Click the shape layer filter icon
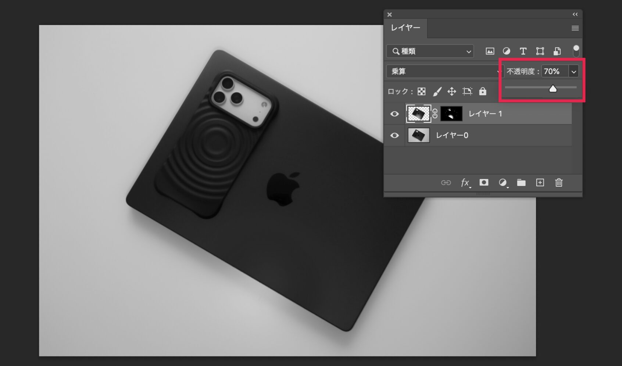This screenshot has width=622, height=366. click(540, 51)
